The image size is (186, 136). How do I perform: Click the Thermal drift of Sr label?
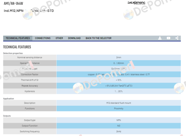point(30,80)
